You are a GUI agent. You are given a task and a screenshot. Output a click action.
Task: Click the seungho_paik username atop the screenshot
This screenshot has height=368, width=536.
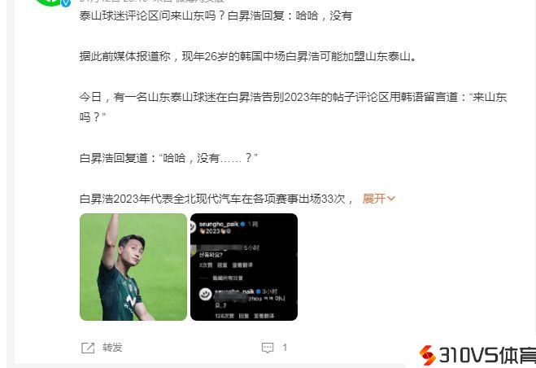point(219,224)
